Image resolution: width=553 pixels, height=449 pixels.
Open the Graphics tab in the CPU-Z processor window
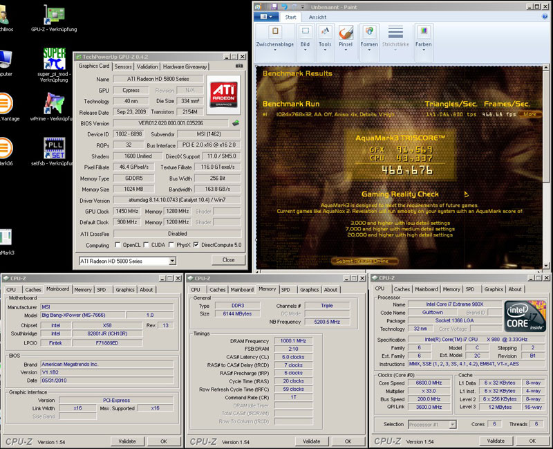pyautogui.click(x=494, y=289)
